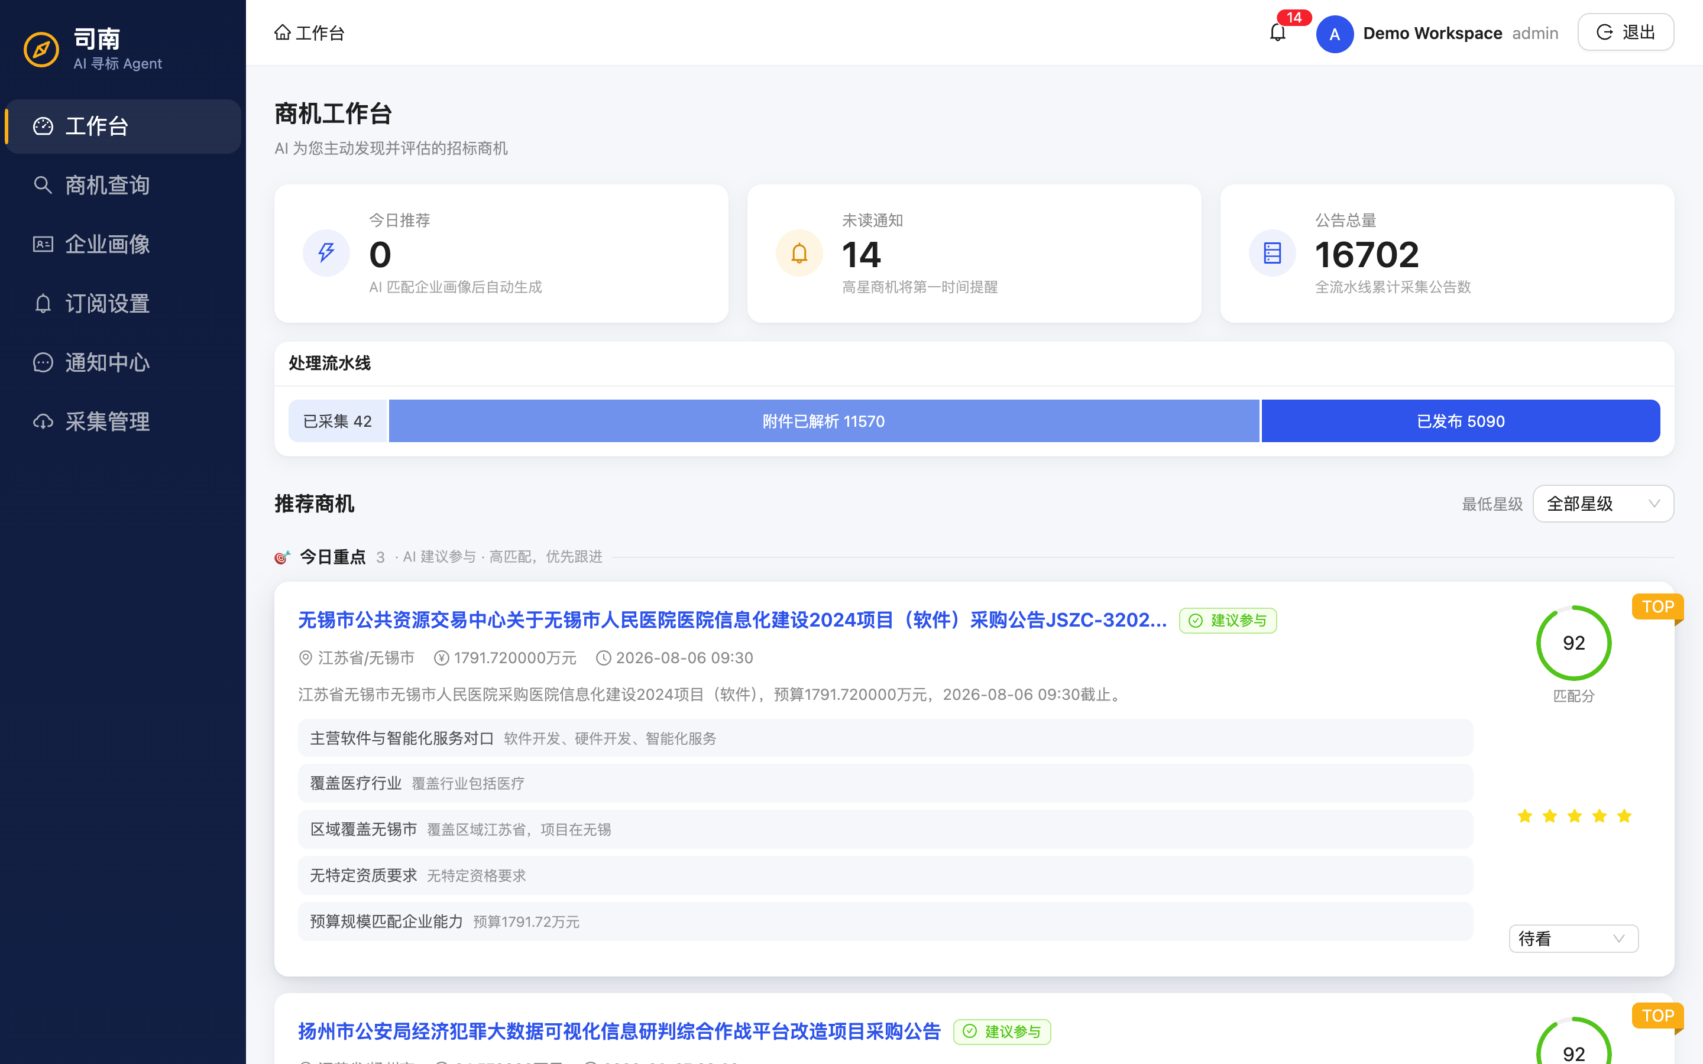Click the yen icon beside 1791.720000万元
This screenshot has width=1703, height=1064.
(x=442, y=658)
